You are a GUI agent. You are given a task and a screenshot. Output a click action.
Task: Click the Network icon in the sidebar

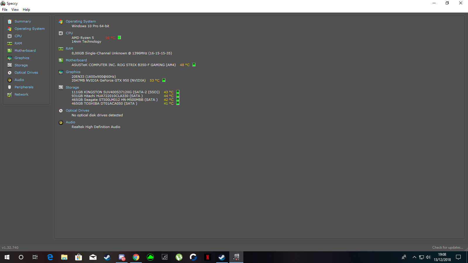coord(10,94)
